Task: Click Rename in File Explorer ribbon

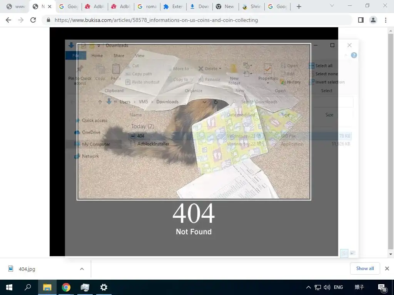Action: point(210,79)
